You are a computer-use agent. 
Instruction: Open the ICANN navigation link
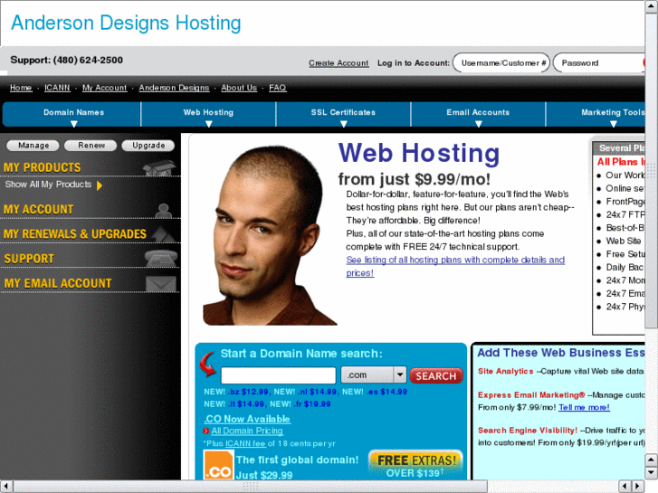point(57,88)
